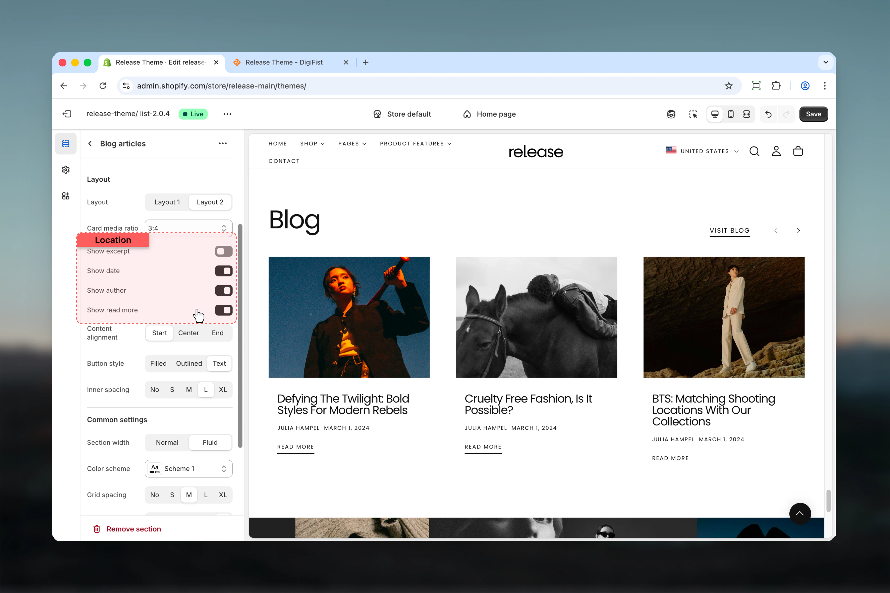
Task: Click the scroll-to-top round button
Action: coord(800,513)
